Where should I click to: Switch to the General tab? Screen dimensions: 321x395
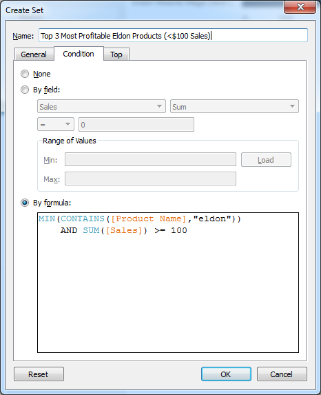coord(34,54)
